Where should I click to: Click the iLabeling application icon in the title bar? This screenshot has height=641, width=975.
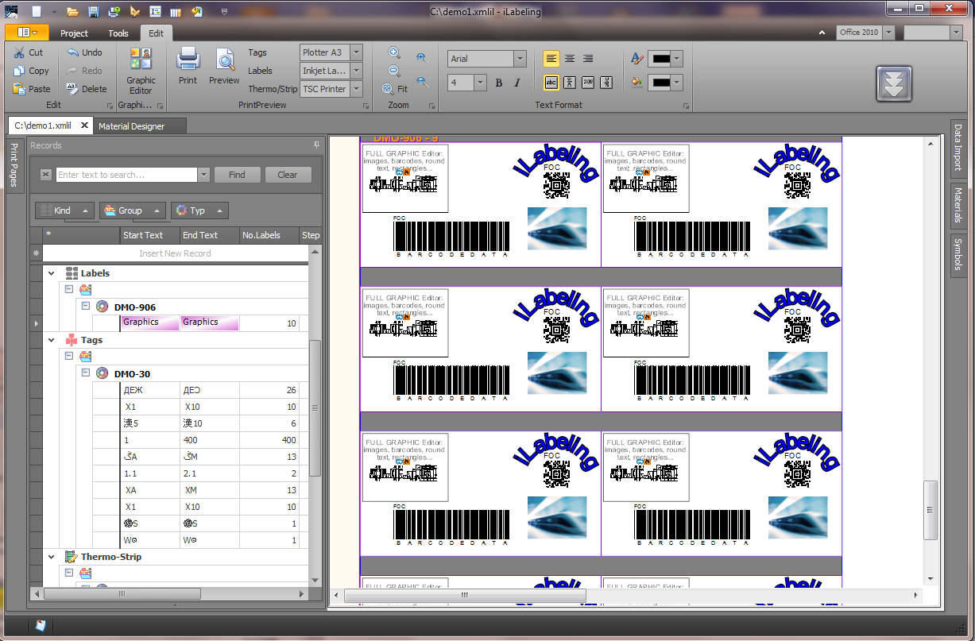pyautogui.click(x=11, y=11)
